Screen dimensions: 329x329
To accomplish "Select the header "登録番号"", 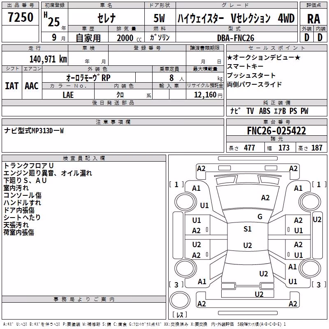I will [147, 48].
